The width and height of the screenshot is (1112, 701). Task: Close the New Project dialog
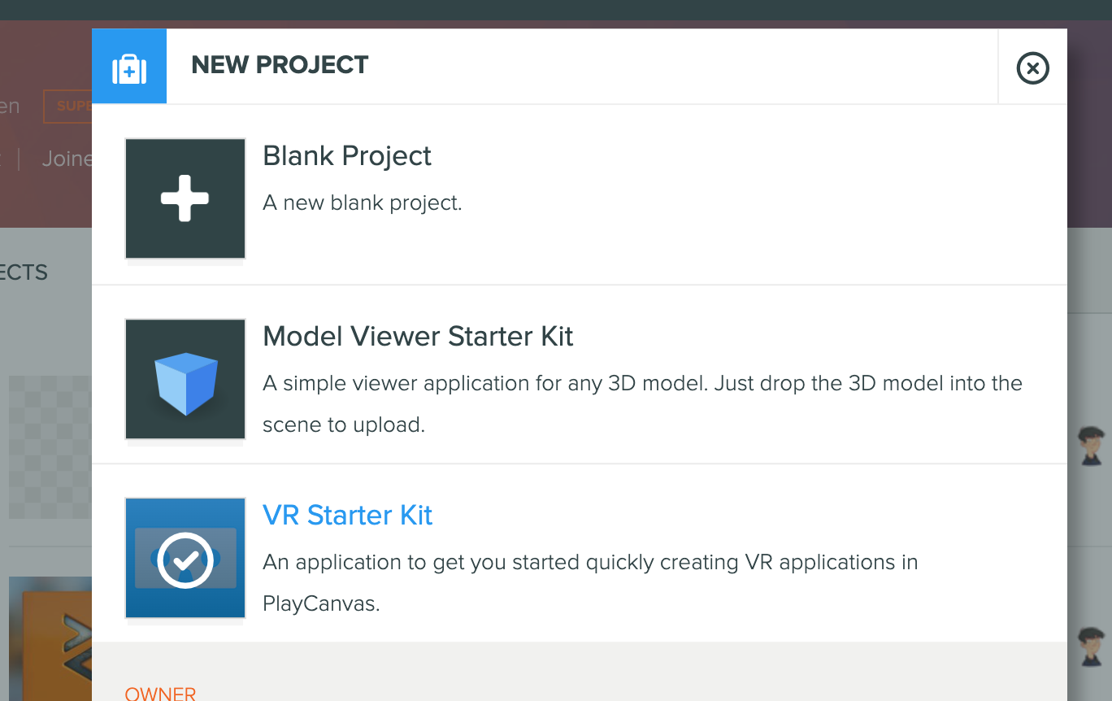(1032, 67)
